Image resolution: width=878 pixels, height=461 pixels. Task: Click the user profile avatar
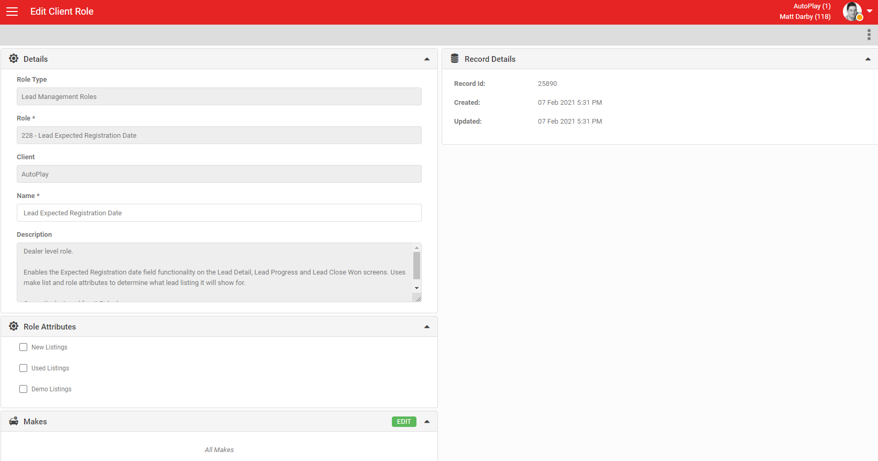(852, 12)
